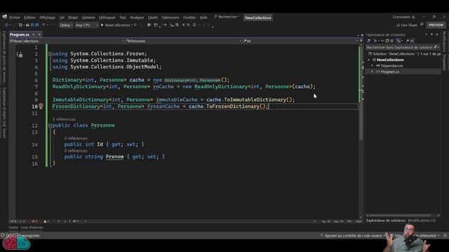
Task: Click the start without debugging icon
Action: point(135,25)
